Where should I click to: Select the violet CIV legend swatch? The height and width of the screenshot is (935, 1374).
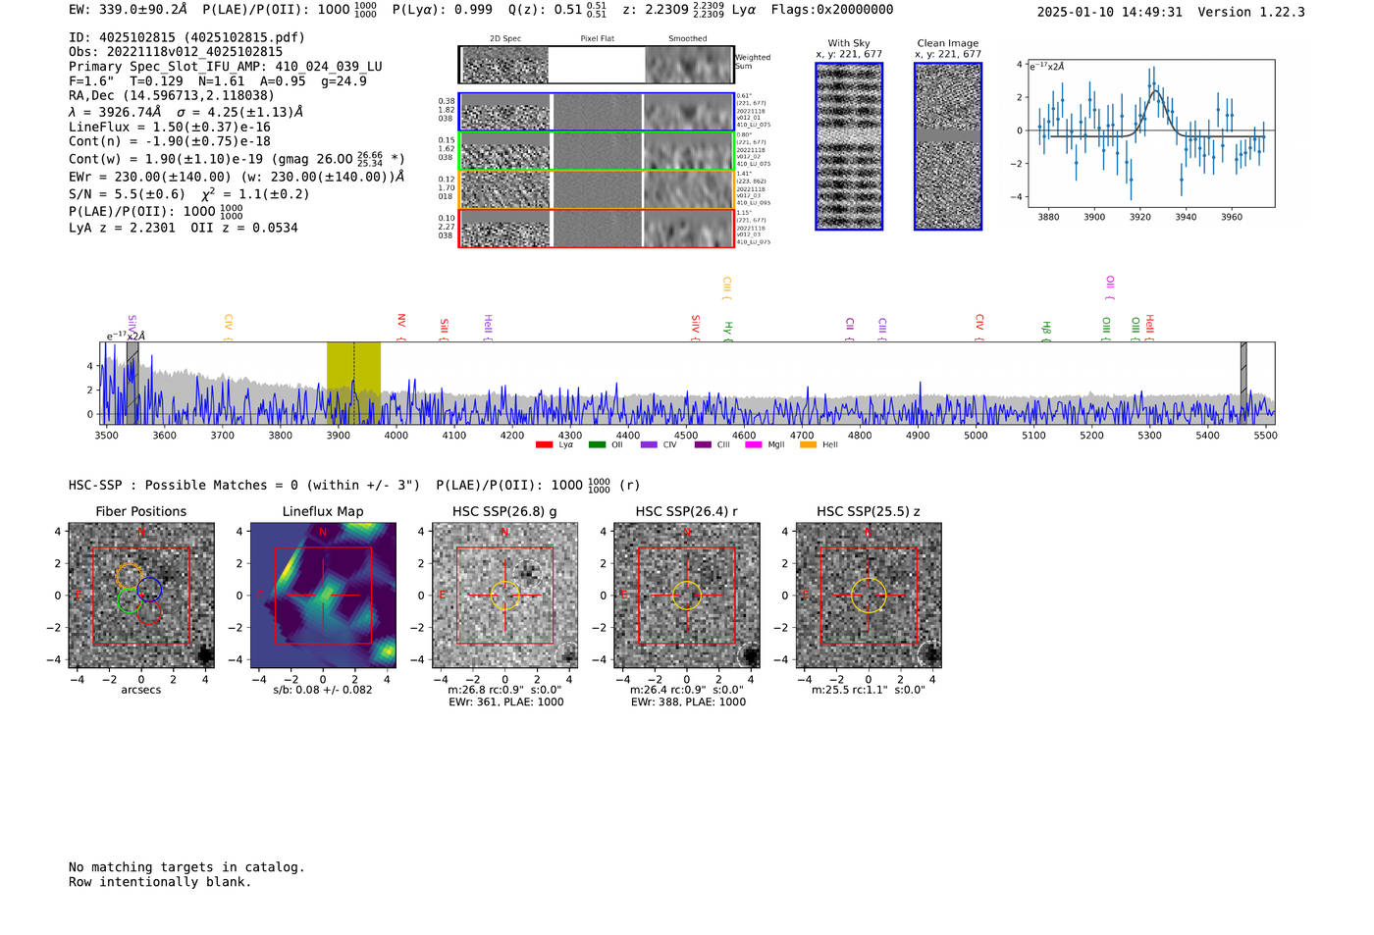649,444
